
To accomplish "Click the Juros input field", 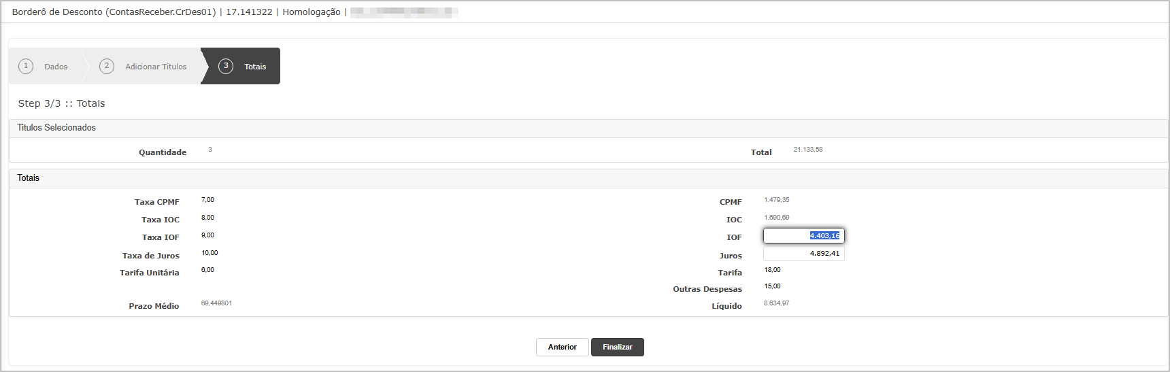I will pyautogui.click(x=804, y=253).
